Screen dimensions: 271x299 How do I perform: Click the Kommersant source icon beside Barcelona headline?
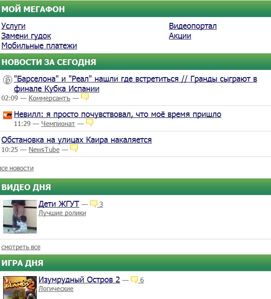8,80
